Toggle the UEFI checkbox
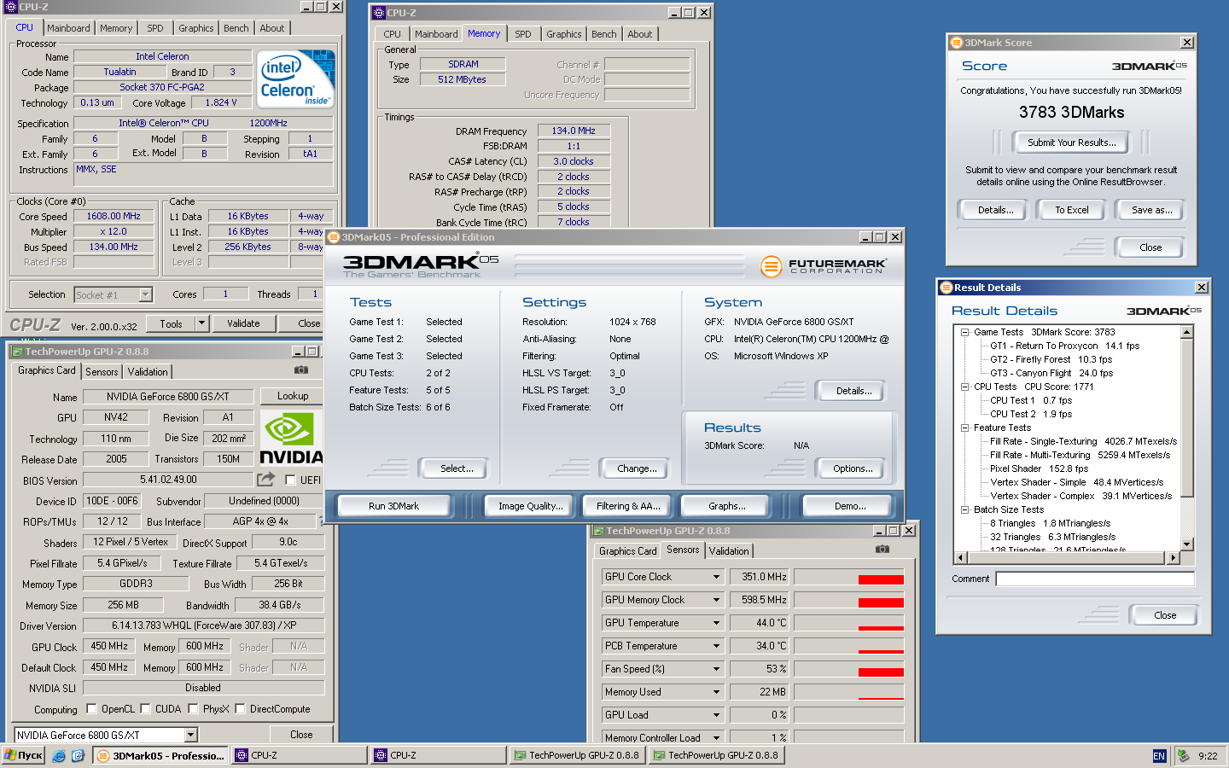The width and height of the screenshot is (1229, 768). (x=290, y=480)
